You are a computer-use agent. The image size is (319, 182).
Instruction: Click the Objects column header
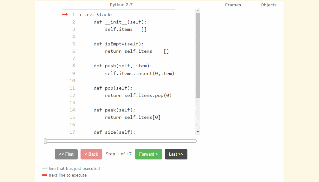pos(268,5)
